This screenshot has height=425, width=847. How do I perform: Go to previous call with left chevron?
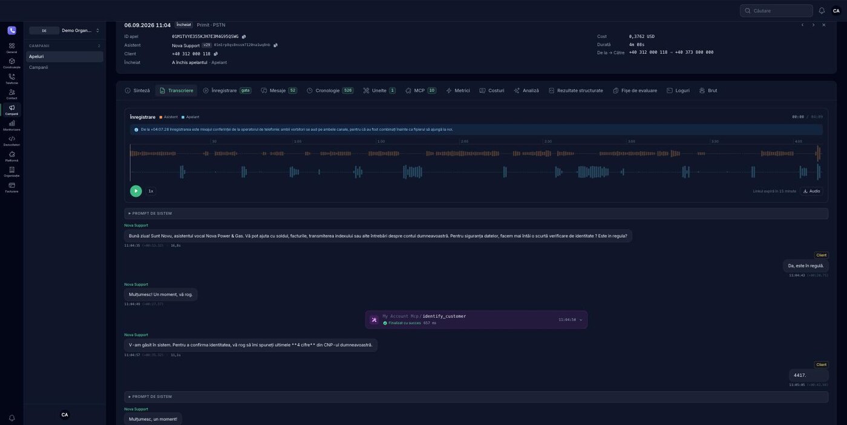tap(802, 25)
